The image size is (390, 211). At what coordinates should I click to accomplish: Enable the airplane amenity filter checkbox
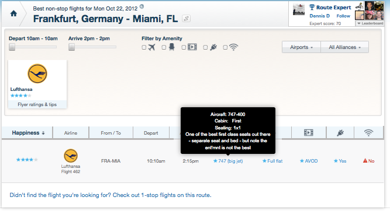tap(144, 47)
